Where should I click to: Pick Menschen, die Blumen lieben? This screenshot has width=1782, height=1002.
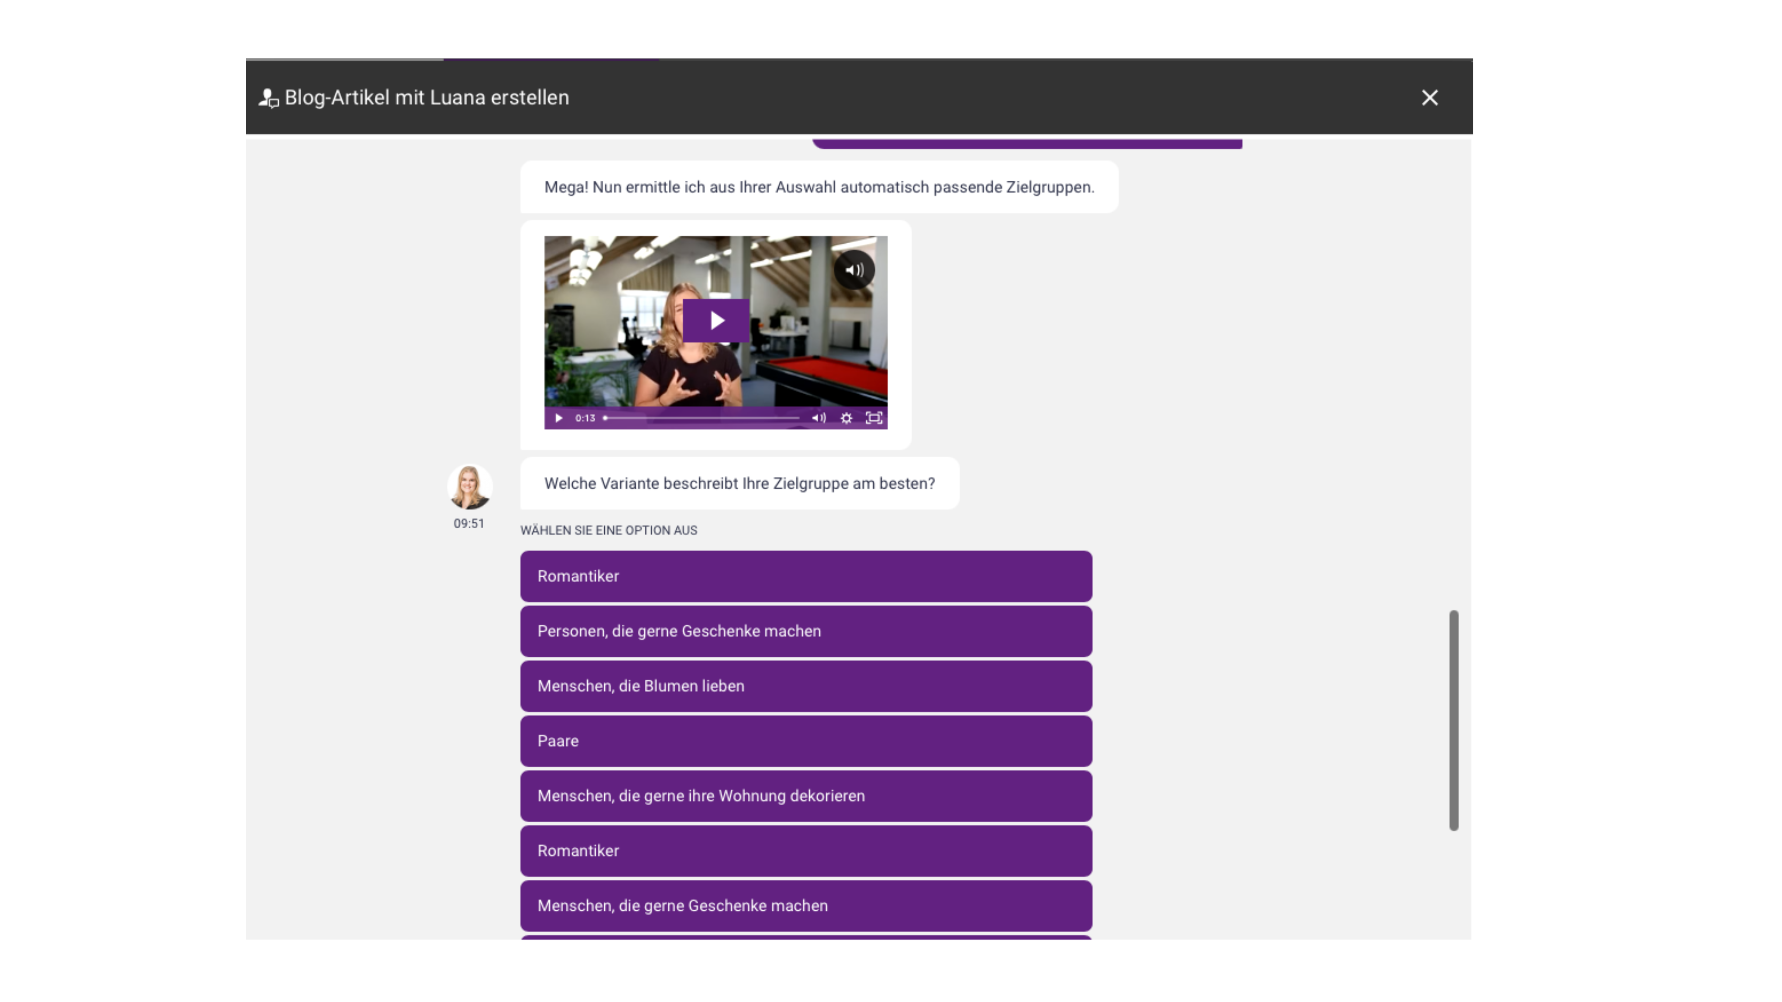806,686
